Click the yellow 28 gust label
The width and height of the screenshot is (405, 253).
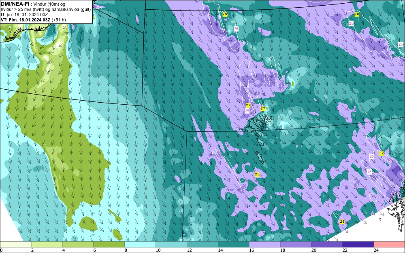click(357, 15)
